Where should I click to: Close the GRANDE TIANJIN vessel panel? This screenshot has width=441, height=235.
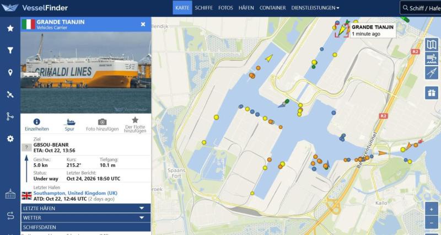click(x=143, y=24)
